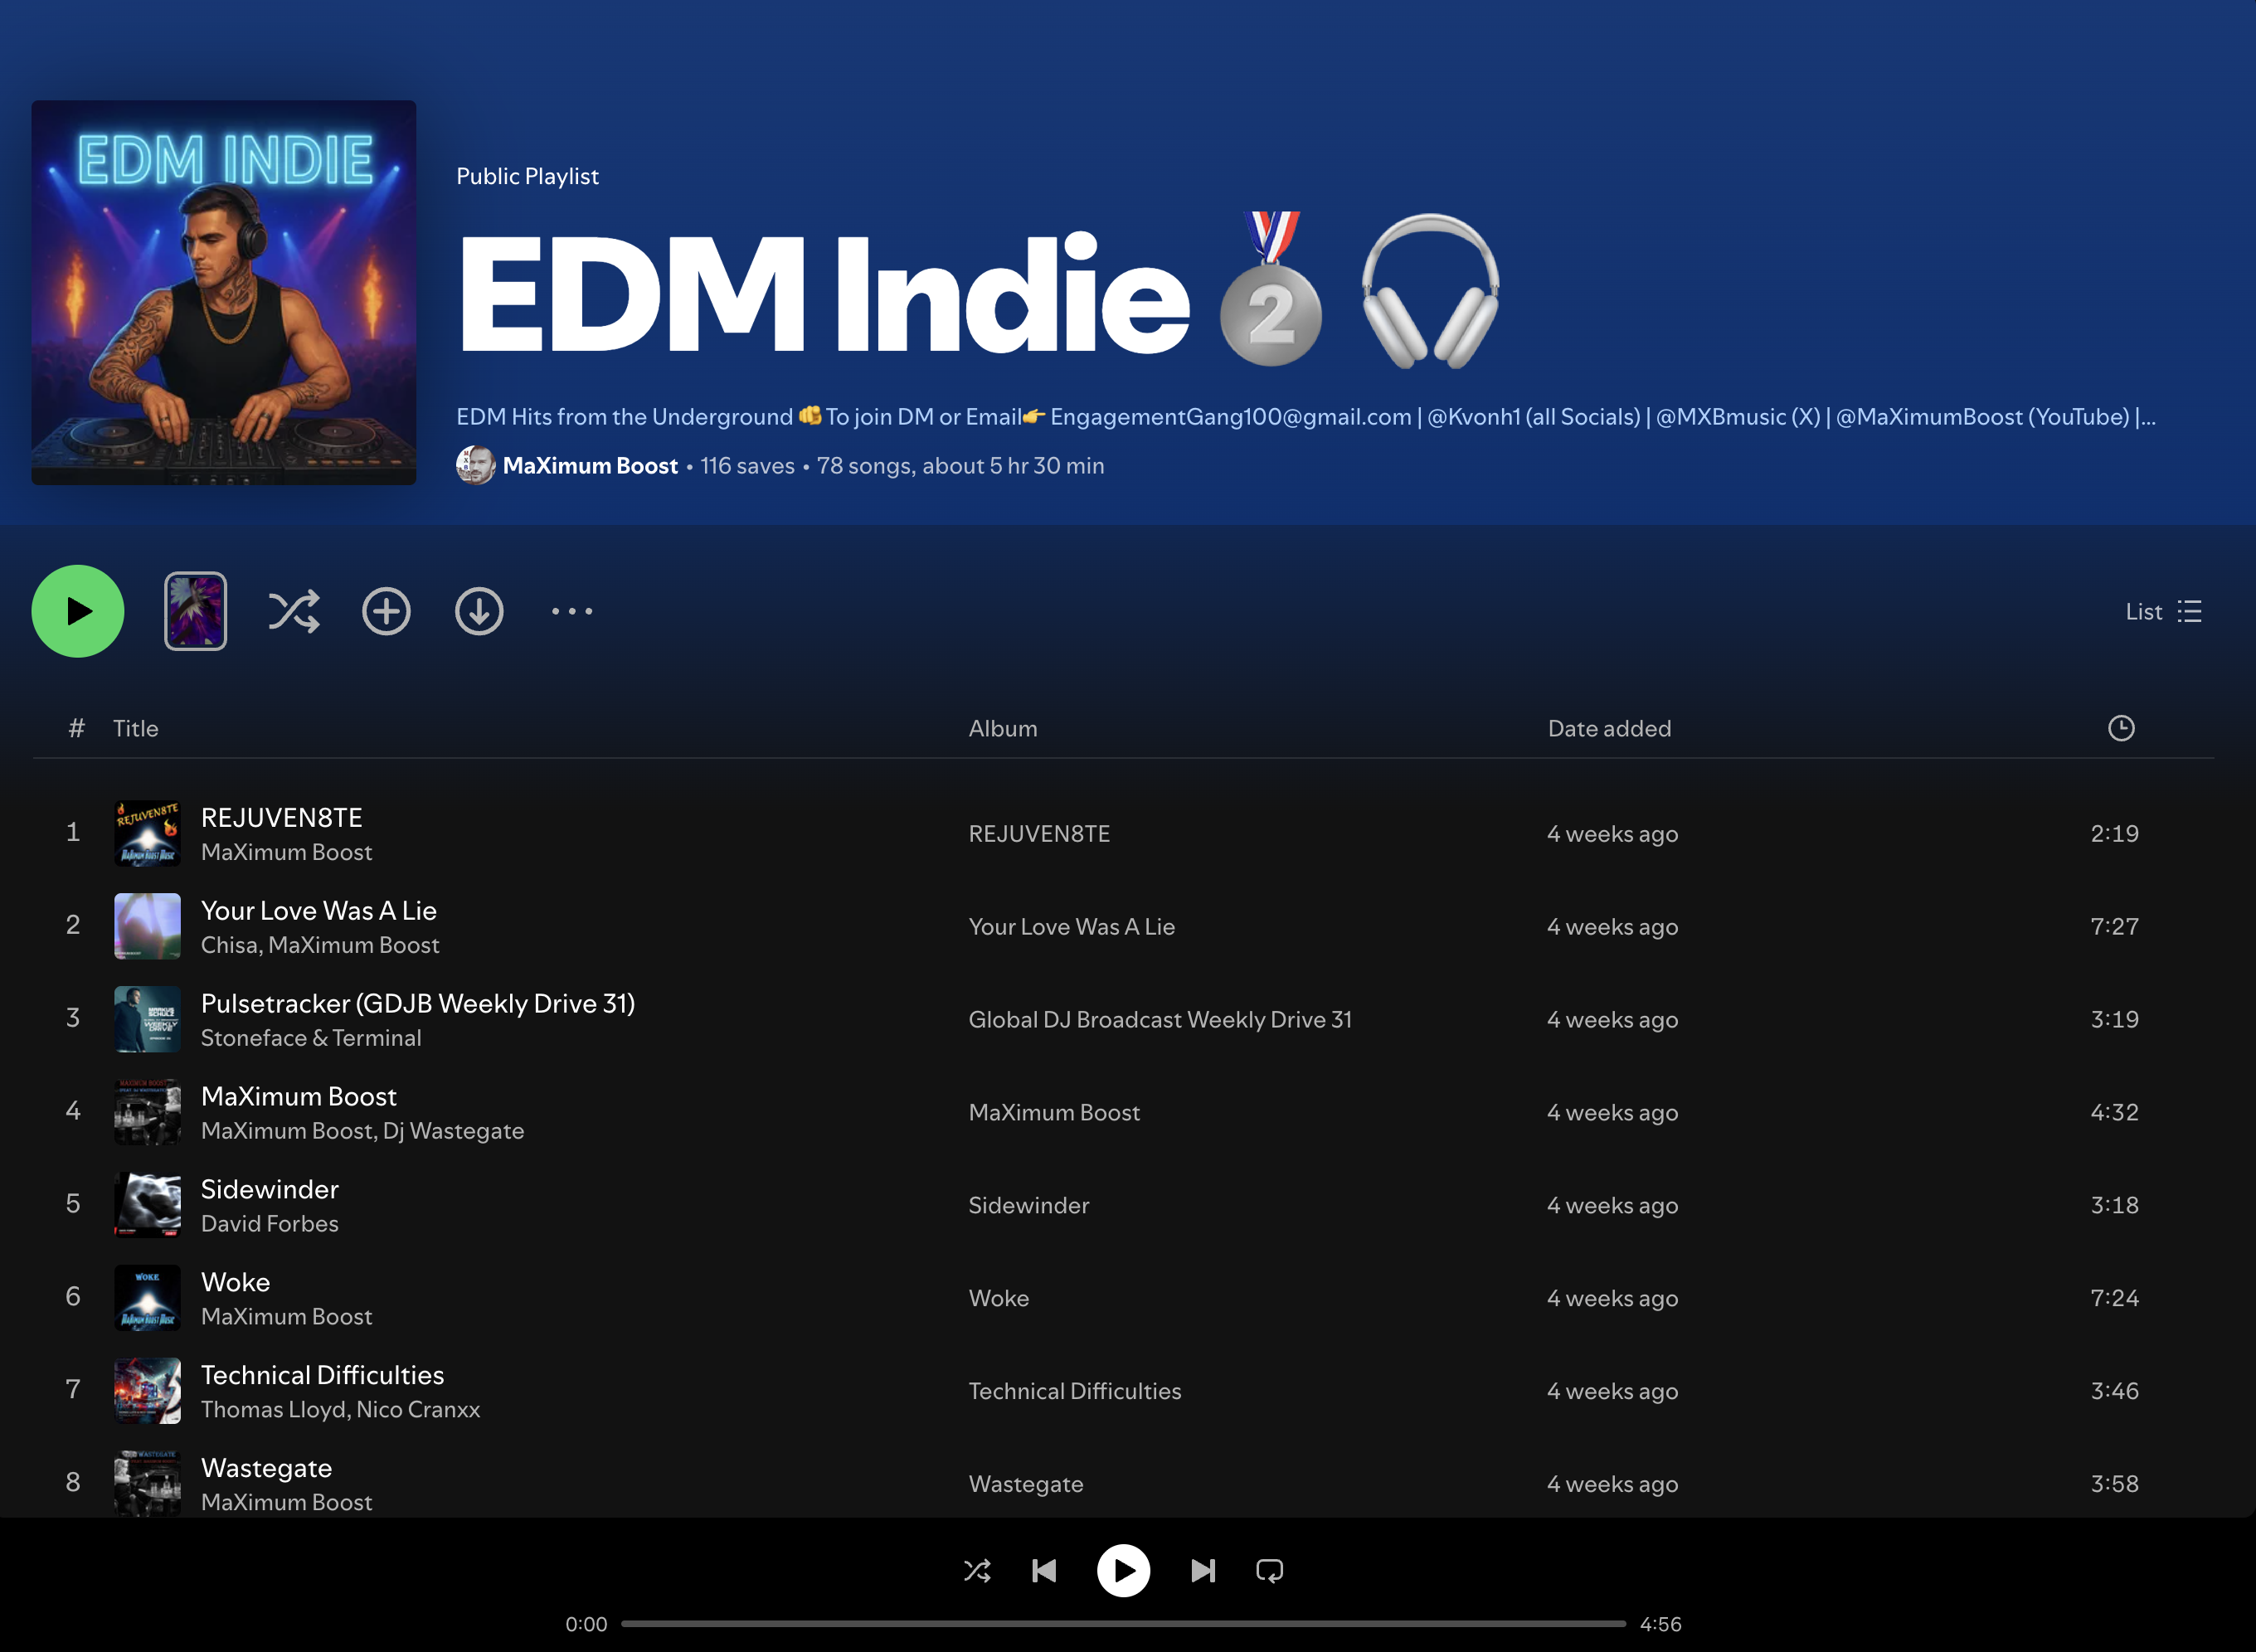Skip to previous track

1044,1570
